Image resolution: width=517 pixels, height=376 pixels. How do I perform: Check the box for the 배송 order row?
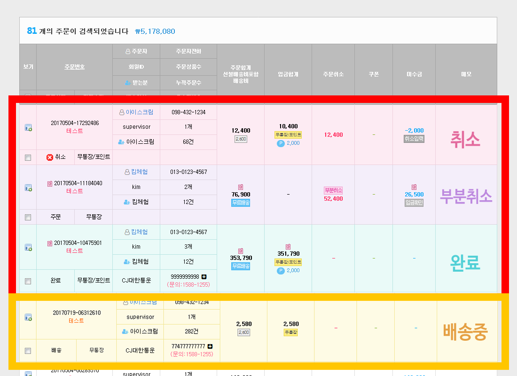coord(28,351)
